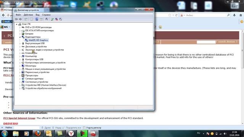Open Yandex browser from taskbar
The height and width of the screenshot is (137, 244).
(71, 134)
